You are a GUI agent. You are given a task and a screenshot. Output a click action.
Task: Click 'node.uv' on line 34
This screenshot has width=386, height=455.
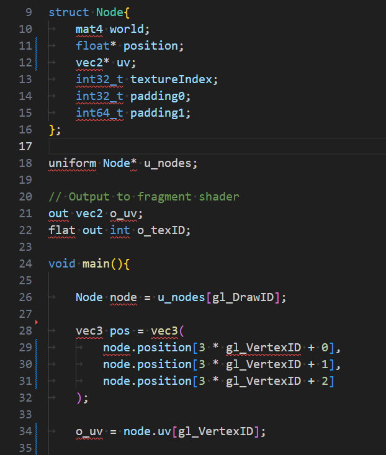147,431
